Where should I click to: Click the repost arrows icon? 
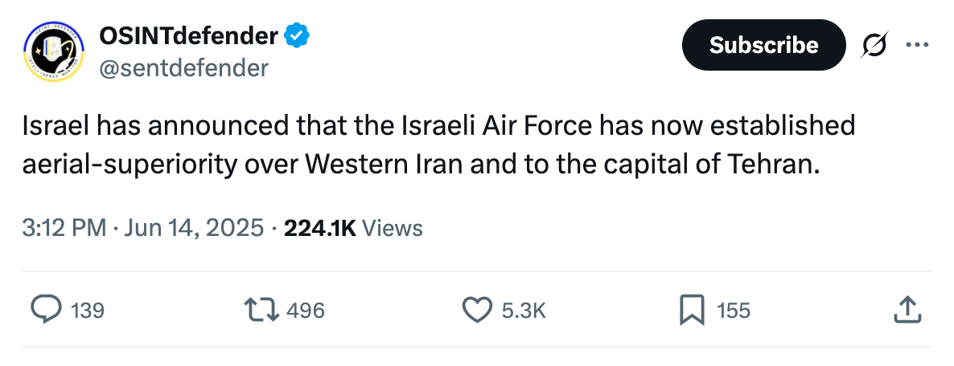click(x=261, y=310)
